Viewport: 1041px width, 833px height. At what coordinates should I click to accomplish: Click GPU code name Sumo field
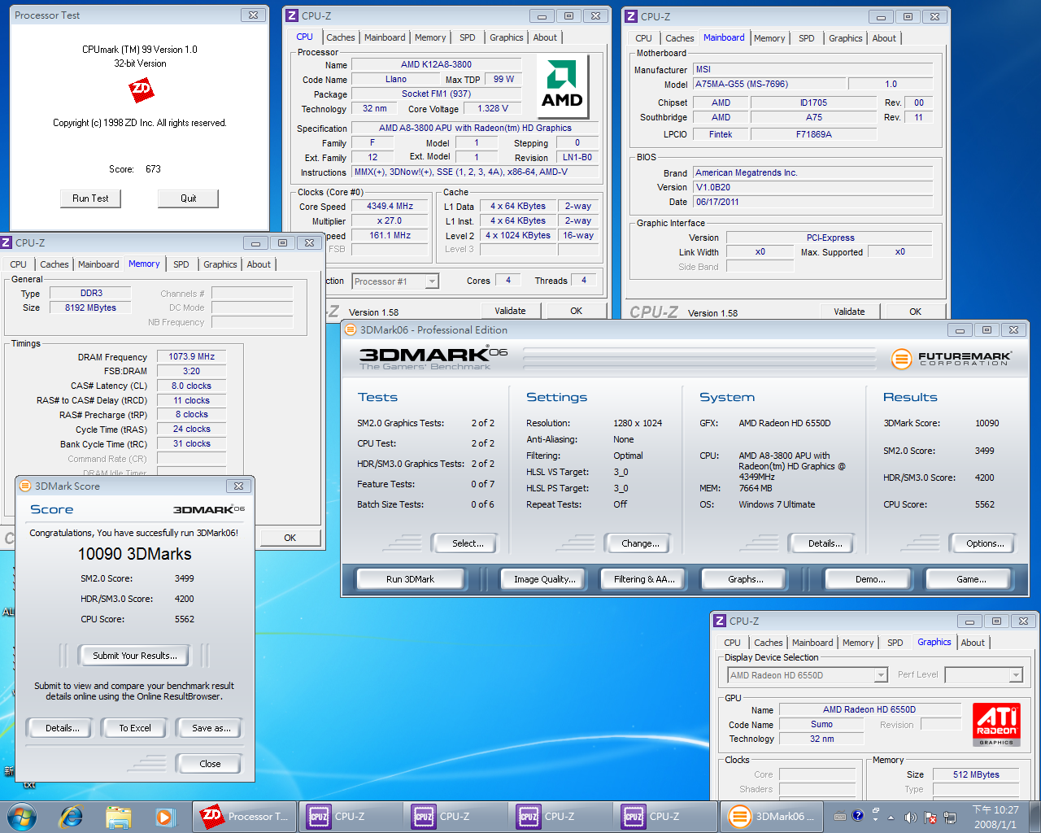click(x=821, y=725)
